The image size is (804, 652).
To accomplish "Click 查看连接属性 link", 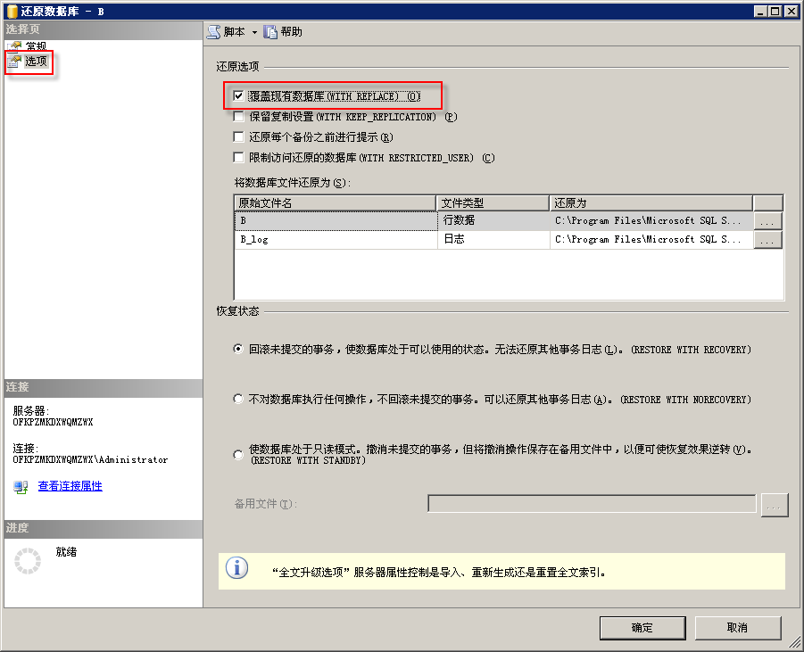I will coord(70,486).
